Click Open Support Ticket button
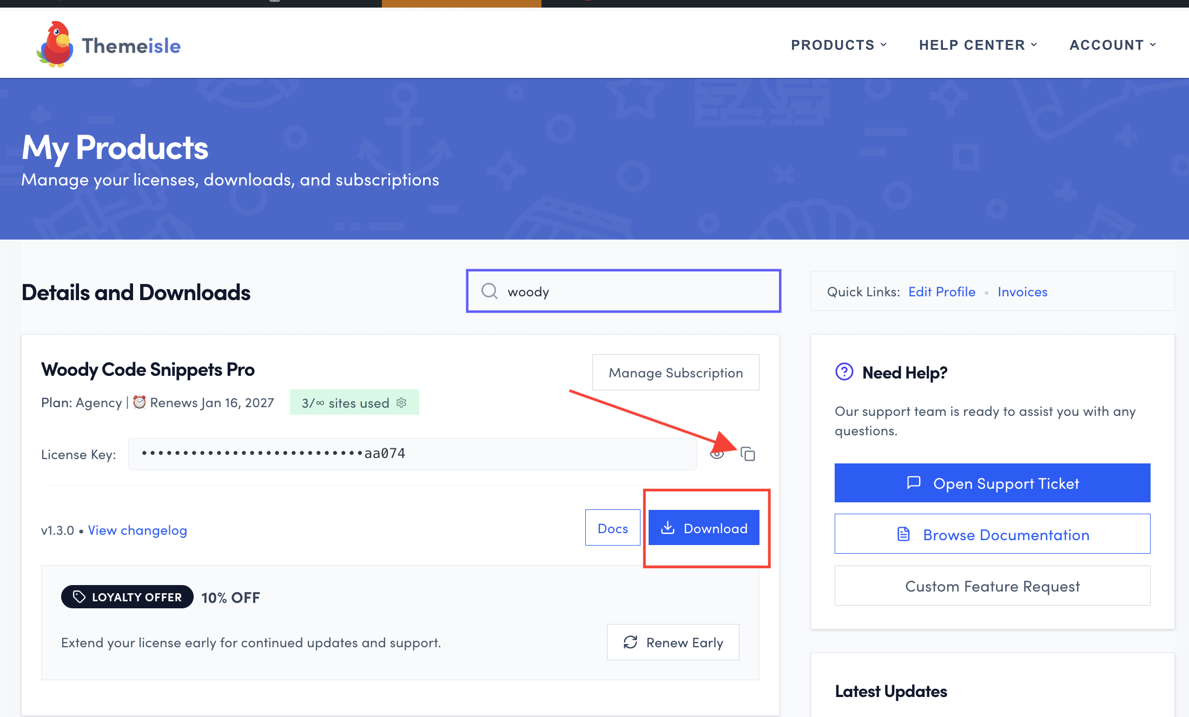The width and height of the screenshot is (1189, 717). pyautogui.click(x=992, y=483)
